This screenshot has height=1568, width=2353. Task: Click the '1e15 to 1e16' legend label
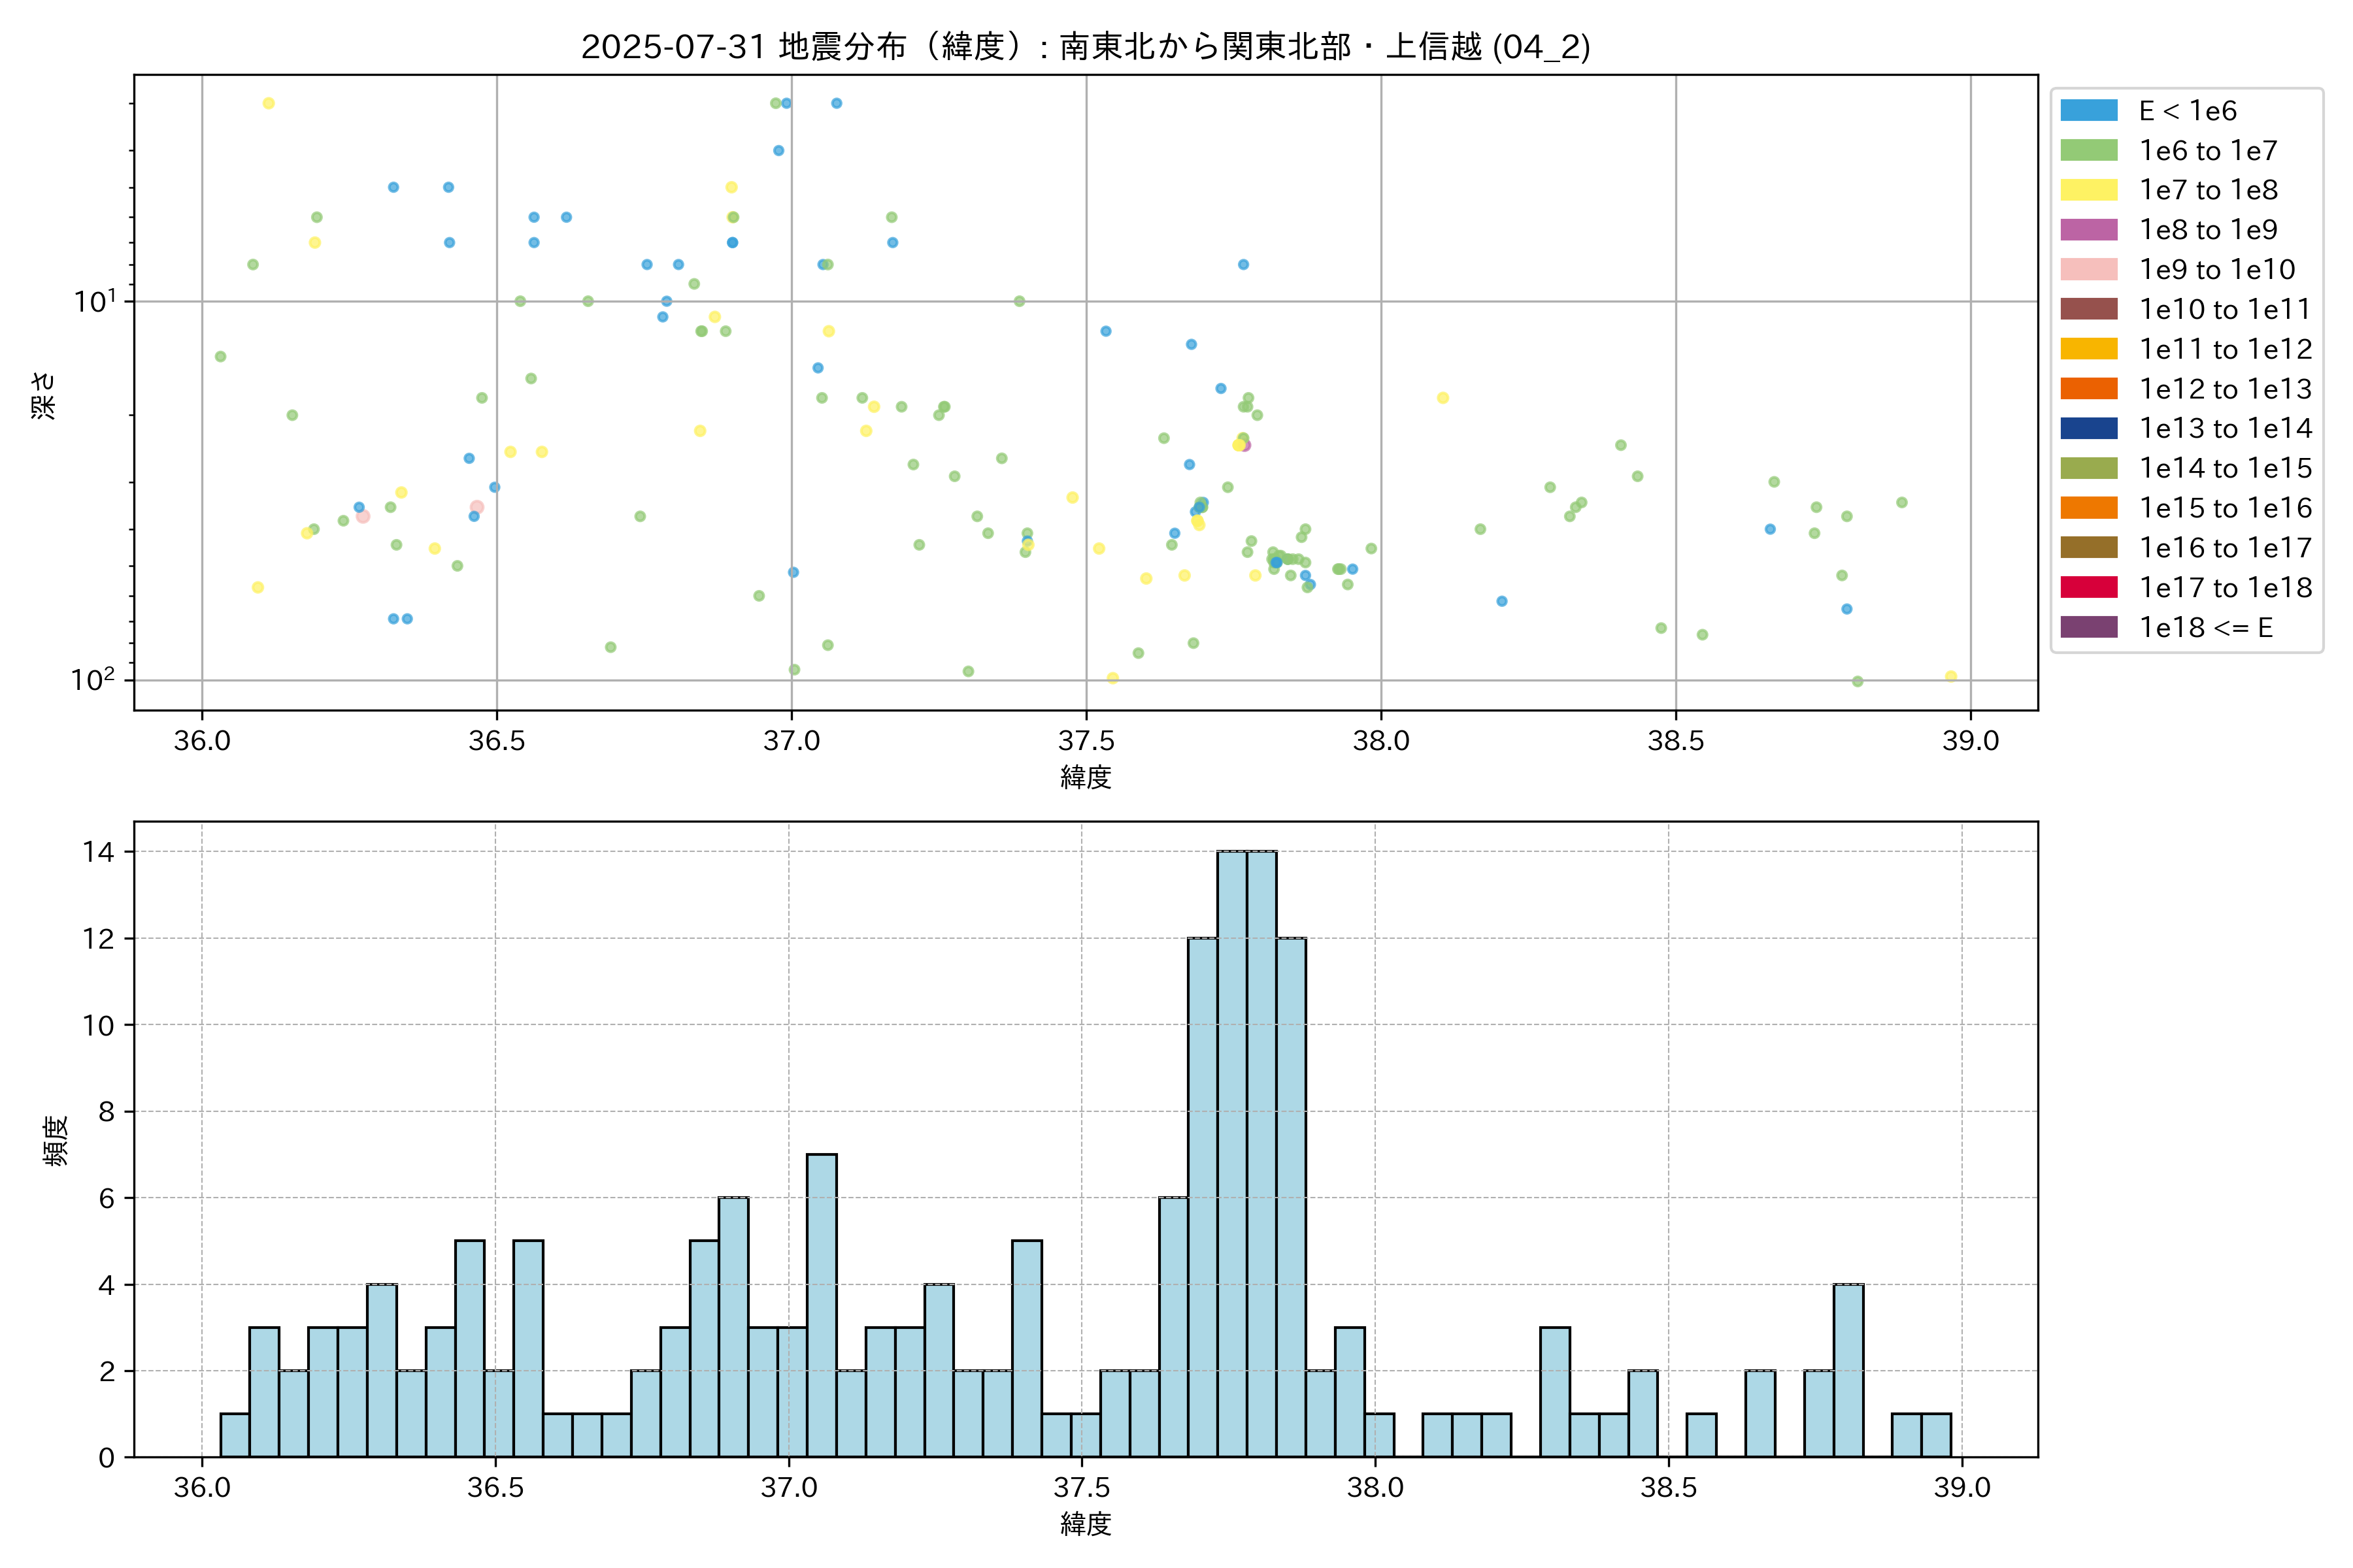pos(2225,508)
